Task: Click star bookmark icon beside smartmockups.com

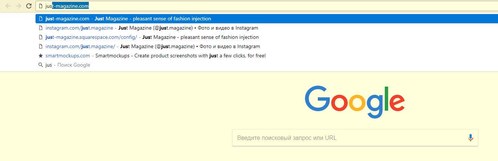Action: click(41, 56)
